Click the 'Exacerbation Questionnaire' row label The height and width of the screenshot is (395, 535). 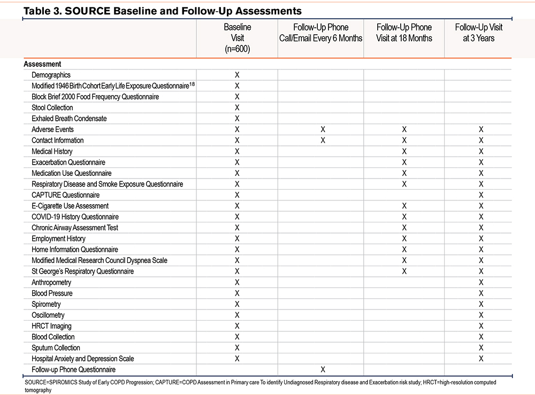coord(68,162)
